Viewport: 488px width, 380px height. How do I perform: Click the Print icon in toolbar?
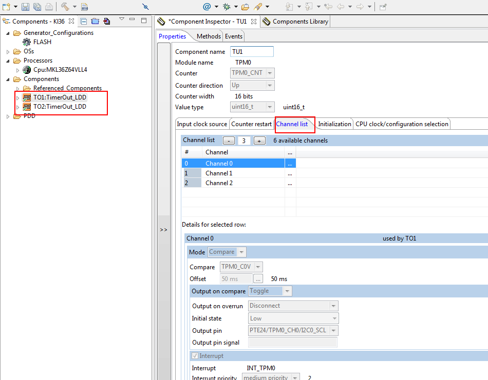click(x=49, y=7)
